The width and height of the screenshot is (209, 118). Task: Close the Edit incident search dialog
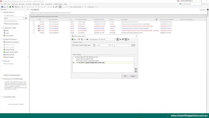click(136, 36)
